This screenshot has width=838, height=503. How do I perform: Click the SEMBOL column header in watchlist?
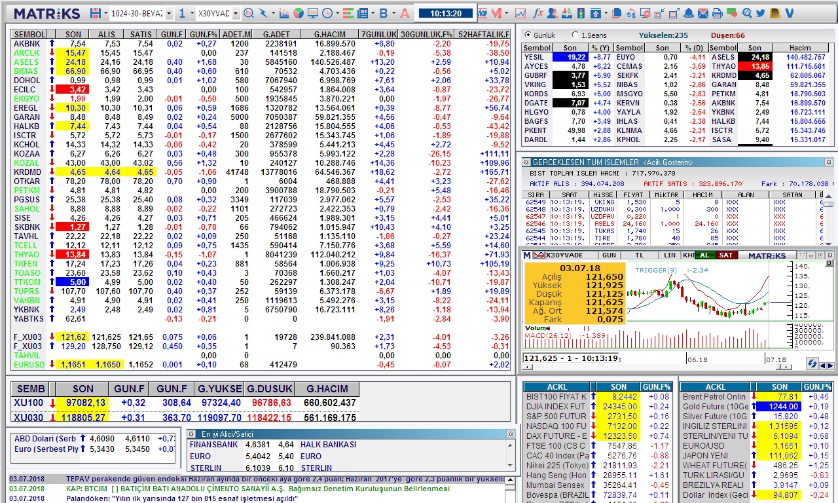29,34
